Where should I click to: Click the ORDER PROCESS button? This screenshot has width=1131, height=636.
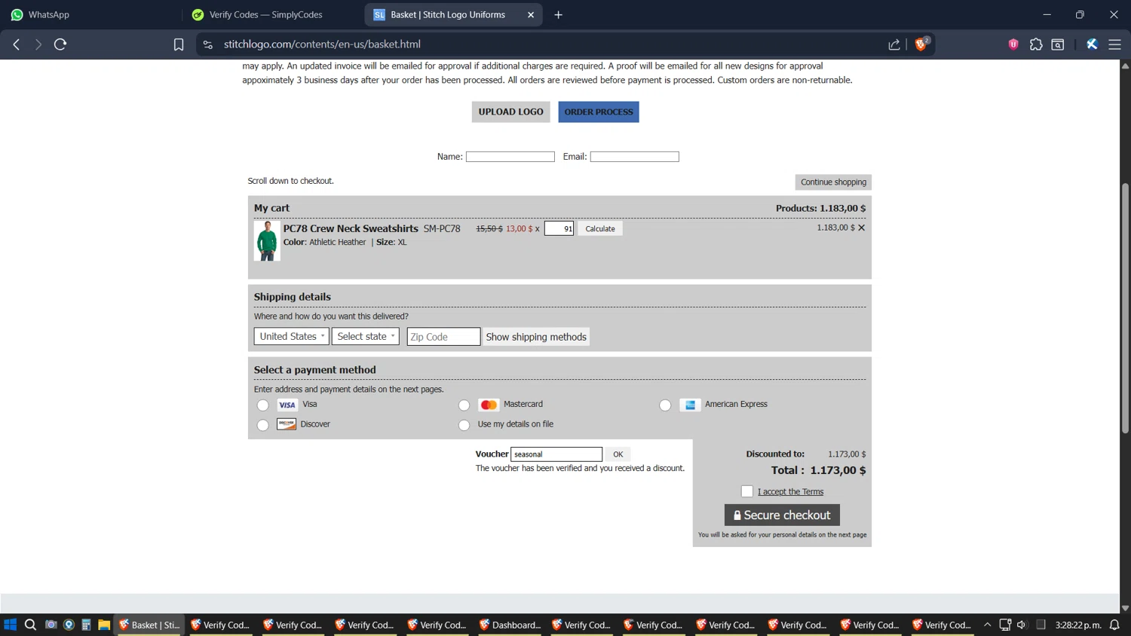(599, 112)
